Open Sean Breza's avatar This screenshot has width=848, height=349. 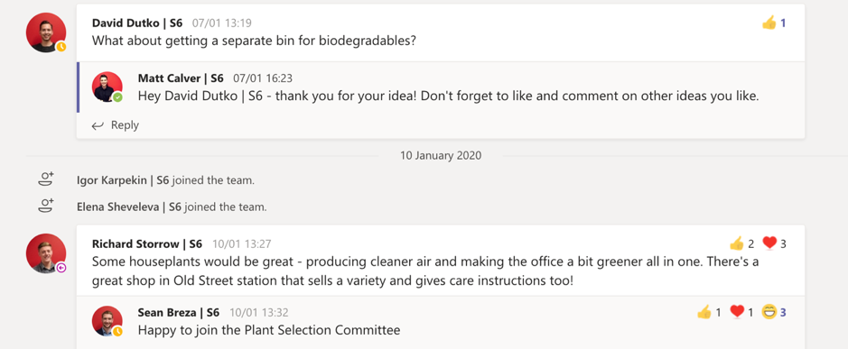(x=107, y=321)
